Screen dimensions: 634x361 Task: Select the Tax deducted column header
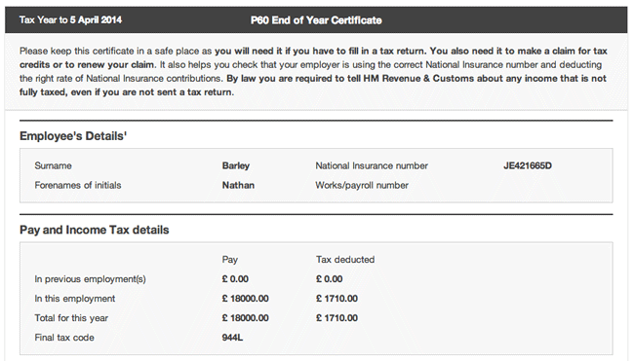pyautogui.click(x=345, y=260)
